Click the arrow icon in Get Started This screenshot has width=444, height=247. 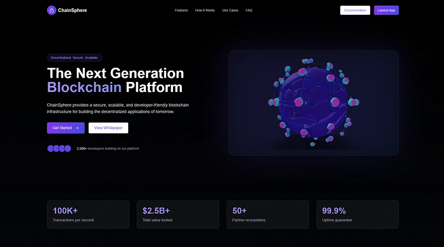(x=77, y=128)
